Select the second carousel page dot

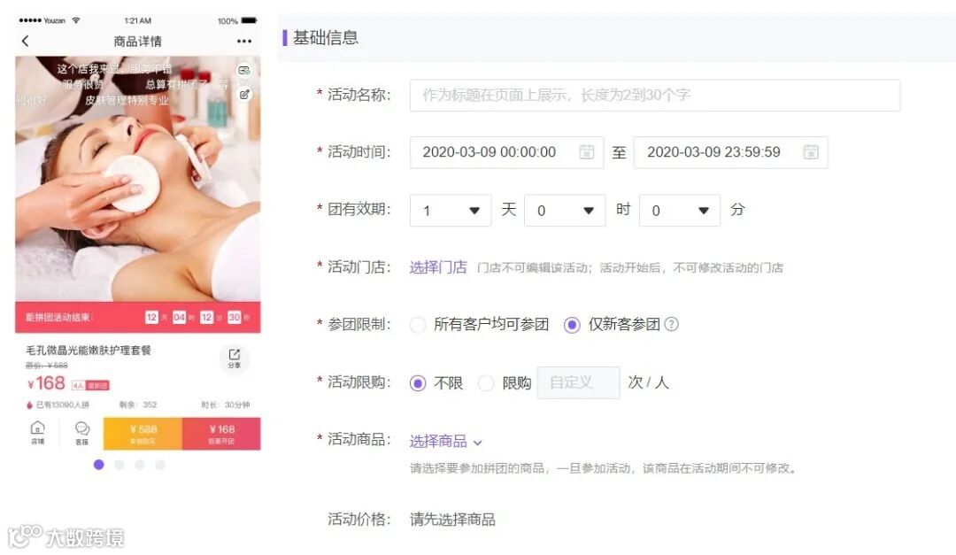[x=119, y=465]
